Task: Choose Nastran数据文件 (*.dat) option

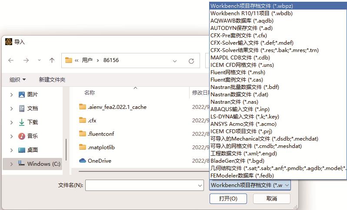Action: point(278,95)
